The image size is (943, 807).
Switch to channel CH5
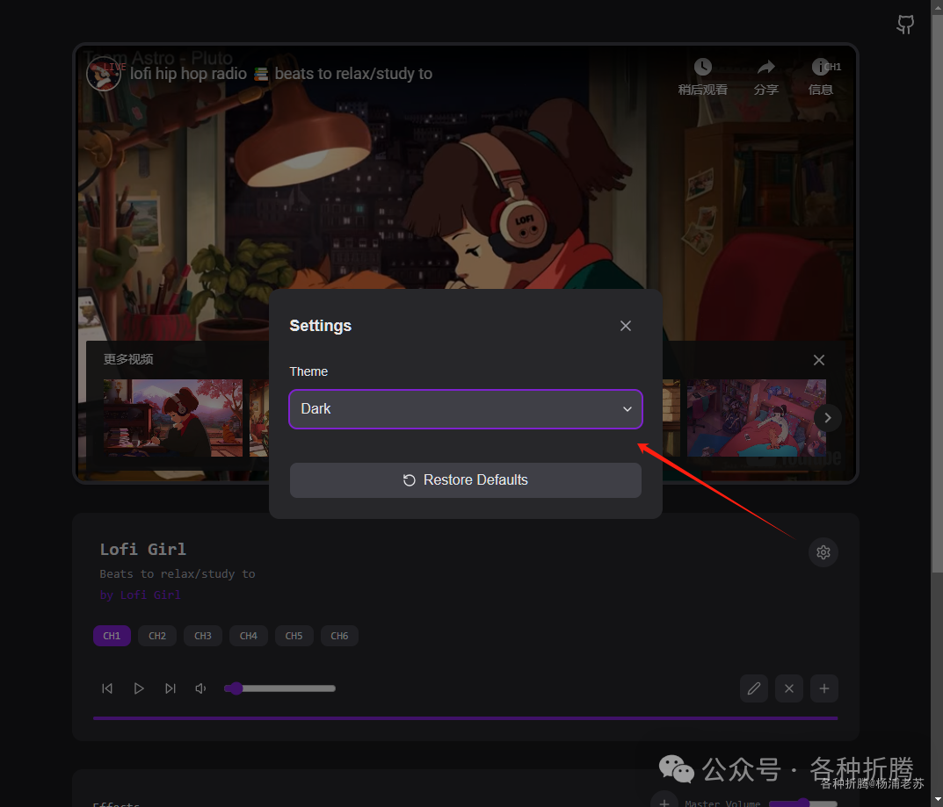pos(294,636)
